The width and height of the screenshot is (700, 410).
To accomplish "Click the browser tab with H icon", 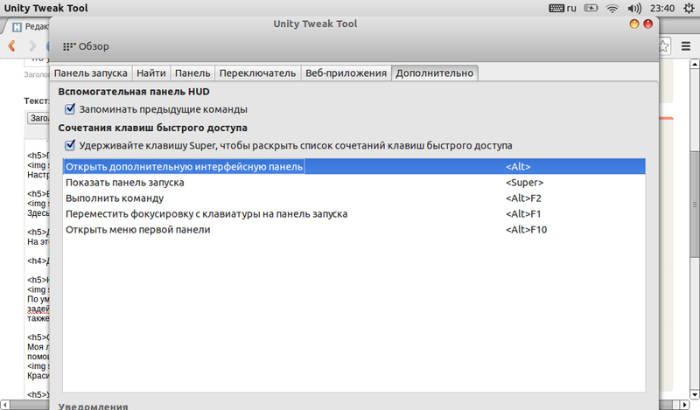I will coord(29,27).
